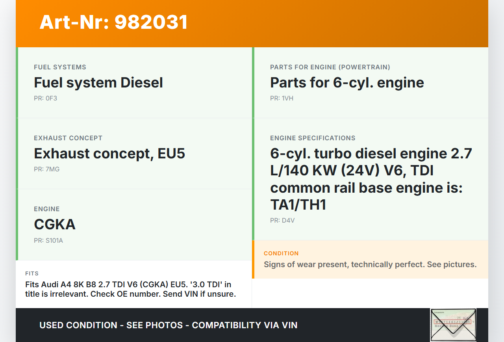Click the ENGINE SPECIFICATIONS category label
The width and height of the screenshot is (504, 342).
coord(313,138)
